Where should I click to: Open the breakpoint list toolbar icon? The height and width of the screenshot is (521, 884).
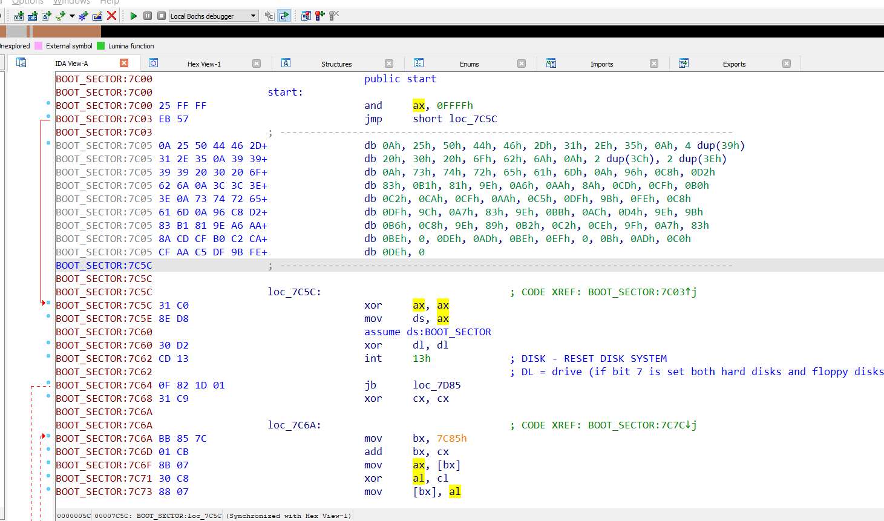pos(306,16)
